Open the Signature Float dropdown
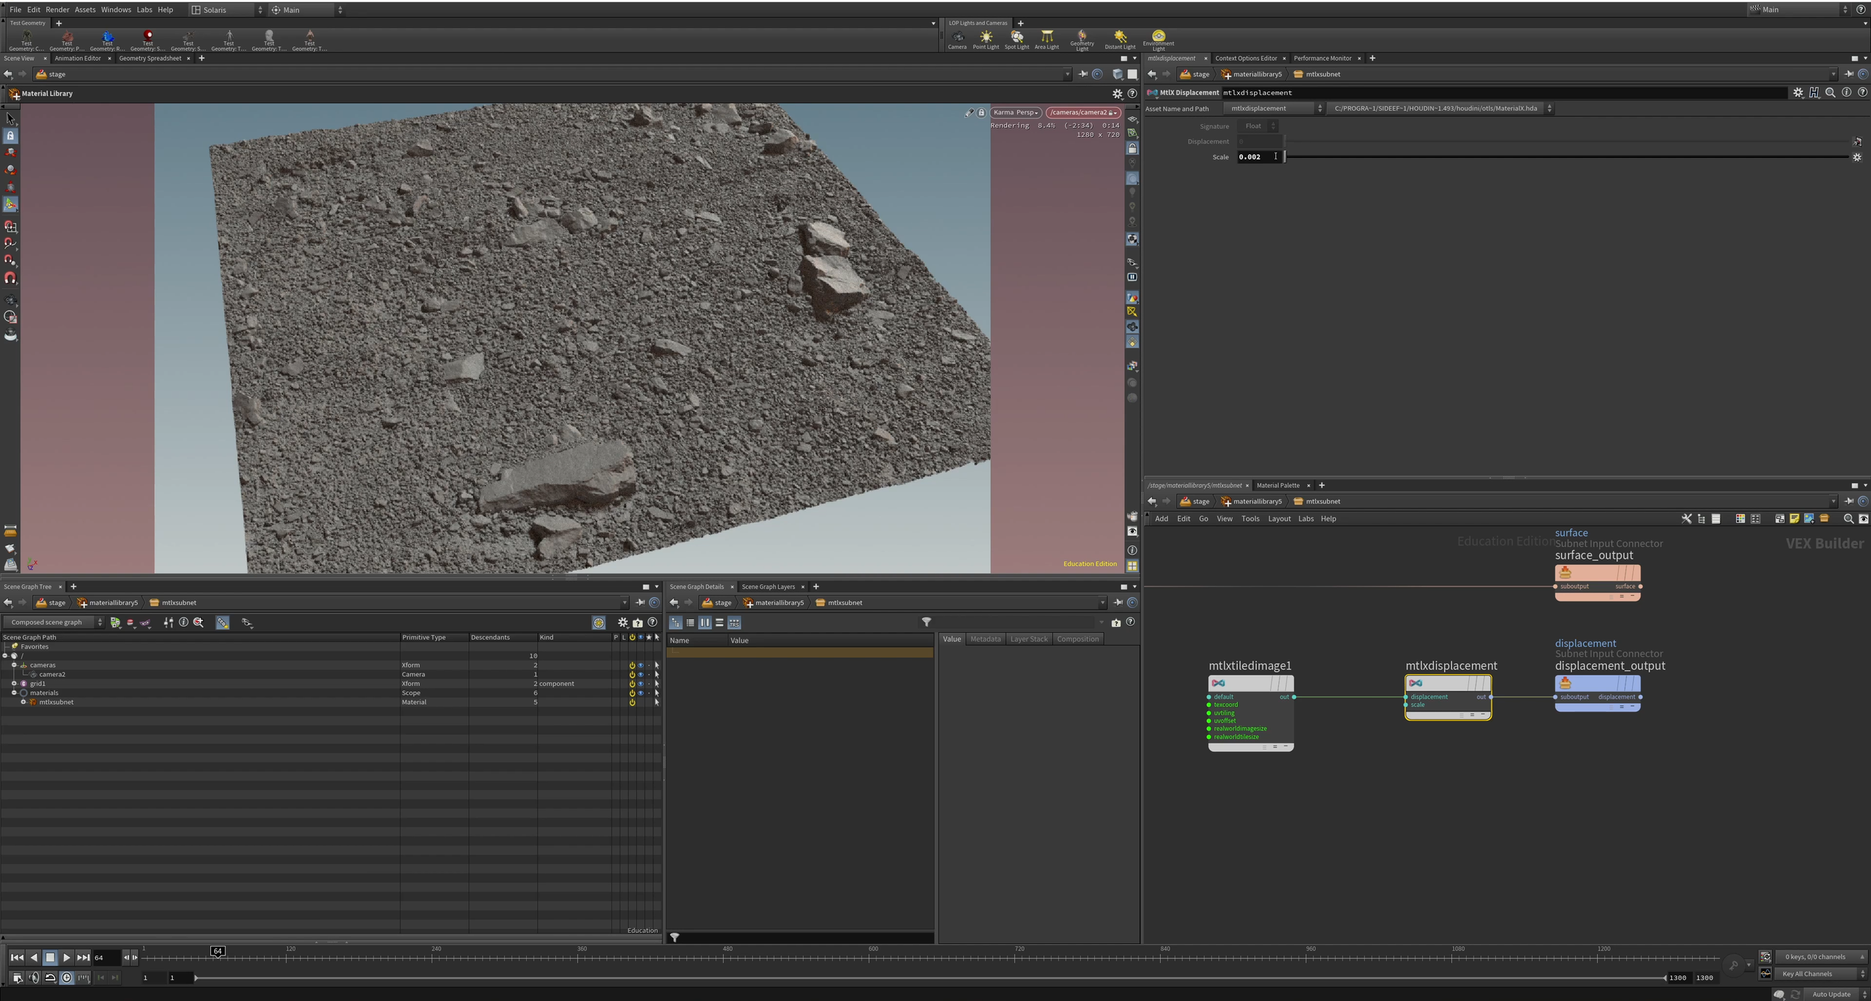The height and width of the screenshot is (1001, 1871). 1257,126
